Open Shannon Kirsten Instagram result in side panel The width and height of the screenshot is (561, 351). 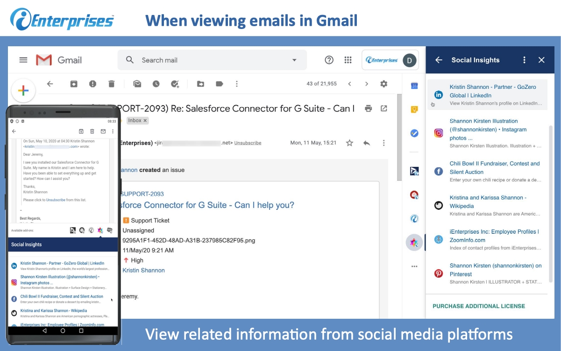tap(487, 133)
